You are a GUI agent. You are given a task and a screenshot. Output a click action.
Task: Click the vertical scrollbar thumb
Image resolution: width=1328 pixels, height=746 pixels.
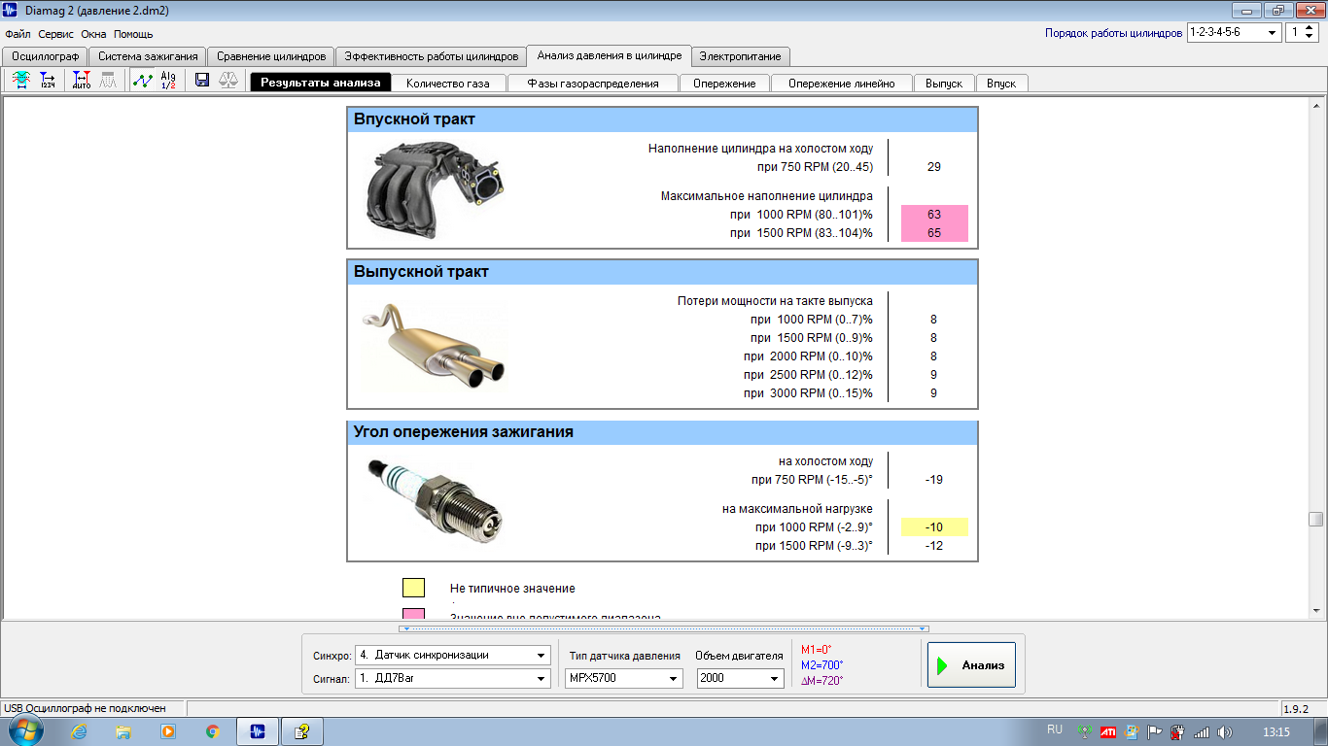[x=1315, y=519]
